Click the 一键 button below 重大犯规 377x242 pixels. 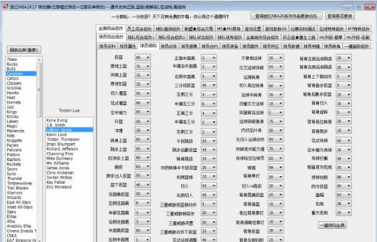point(332,225)
